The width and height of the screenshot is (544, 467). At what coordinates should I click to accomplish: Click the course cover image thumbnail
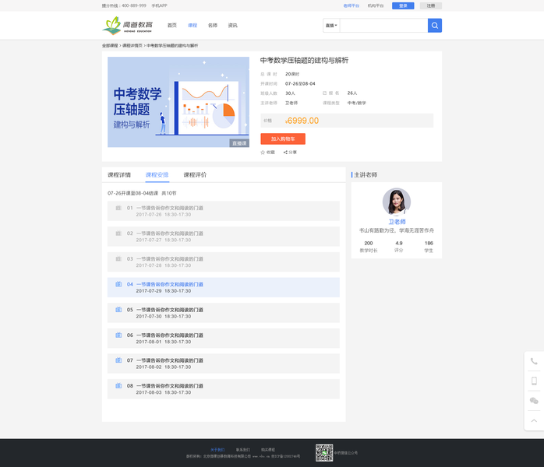178,102
